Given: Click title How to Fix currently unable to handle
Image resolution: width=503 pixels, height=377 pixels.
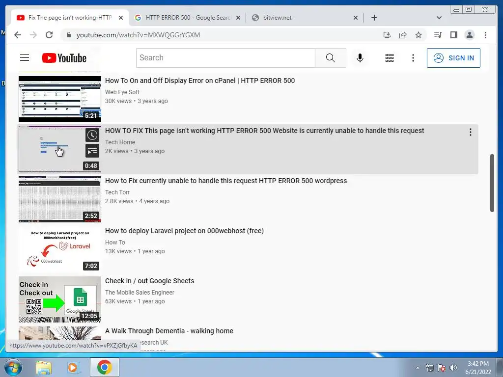Looking at the screenshot, I should tap(226, 181).
